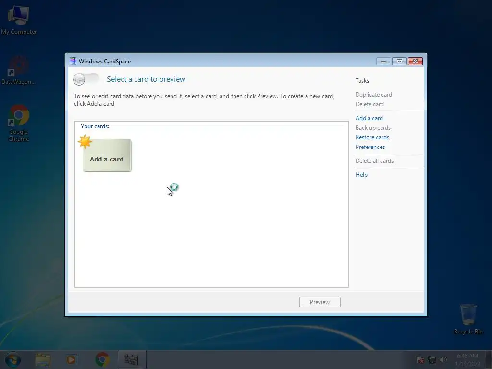492x369 pixels.
Task: Click the Windows CardSpace title bar icon
Action: coord(73,61)
